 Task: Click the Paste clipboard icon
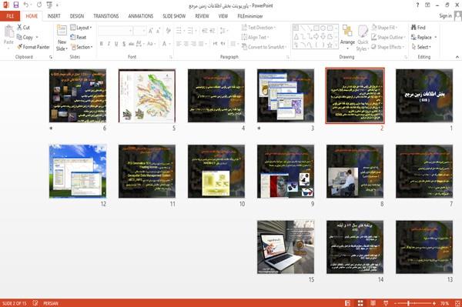(8, 32)
